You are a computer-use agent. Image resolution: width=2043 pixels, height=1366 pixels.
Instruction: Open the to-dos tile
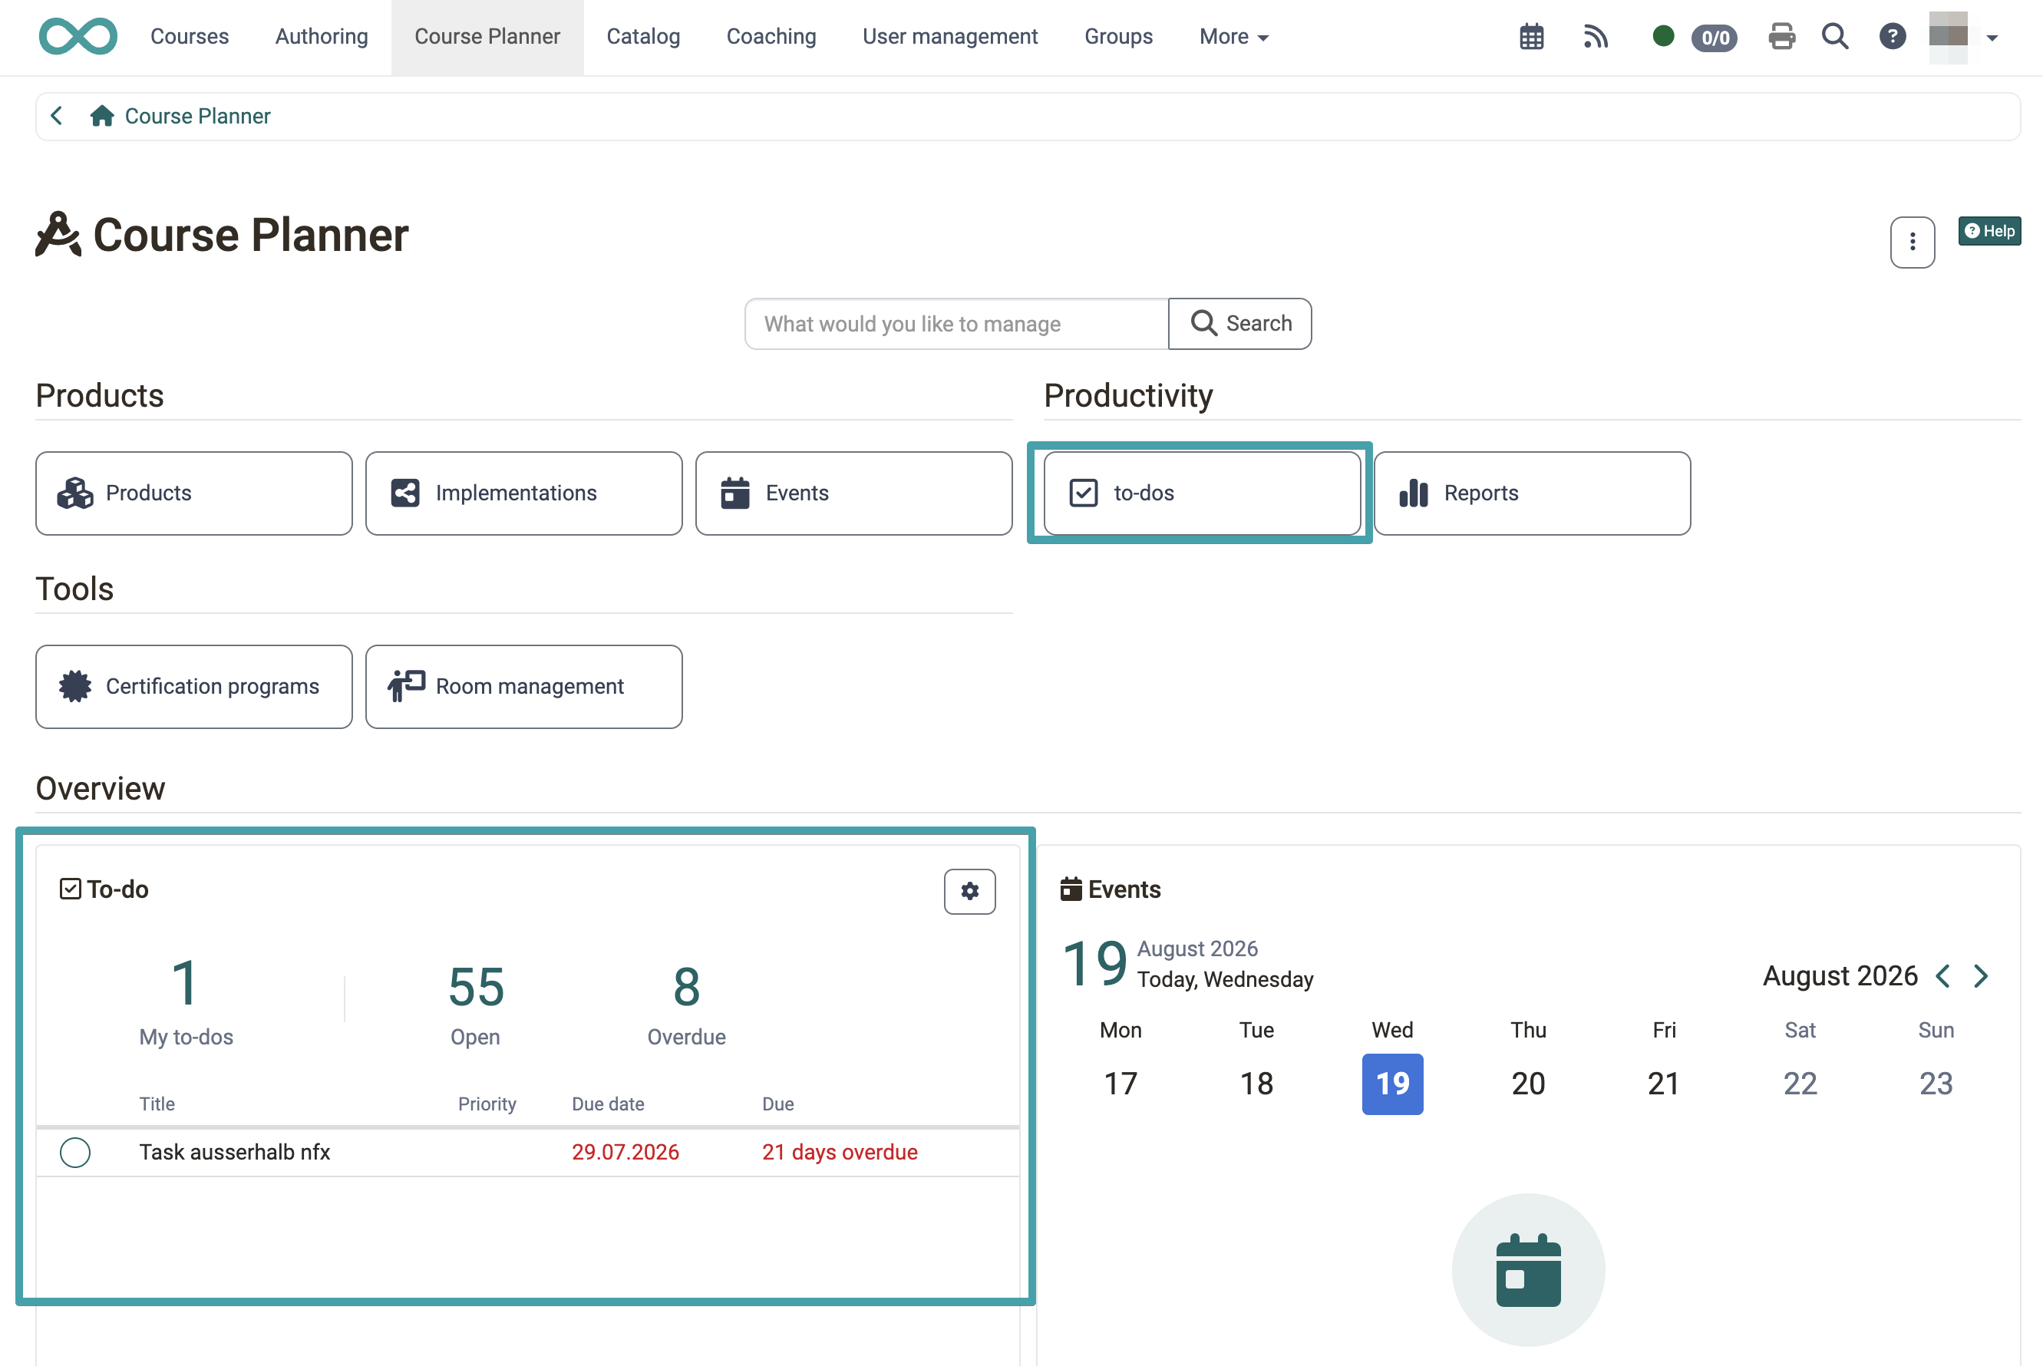[x=1201, y=493]
